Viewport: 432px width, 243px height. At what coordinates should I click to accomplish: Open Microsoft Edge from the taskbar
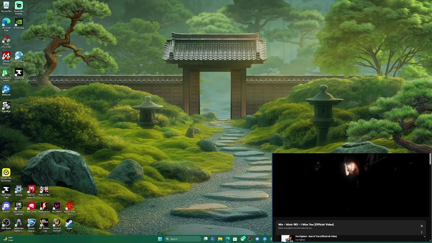[227, 239]
